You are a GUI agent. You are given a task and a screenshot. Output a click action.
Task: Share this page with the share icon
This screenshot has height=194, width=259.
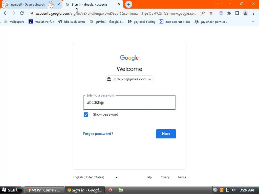tap(203, 13)
